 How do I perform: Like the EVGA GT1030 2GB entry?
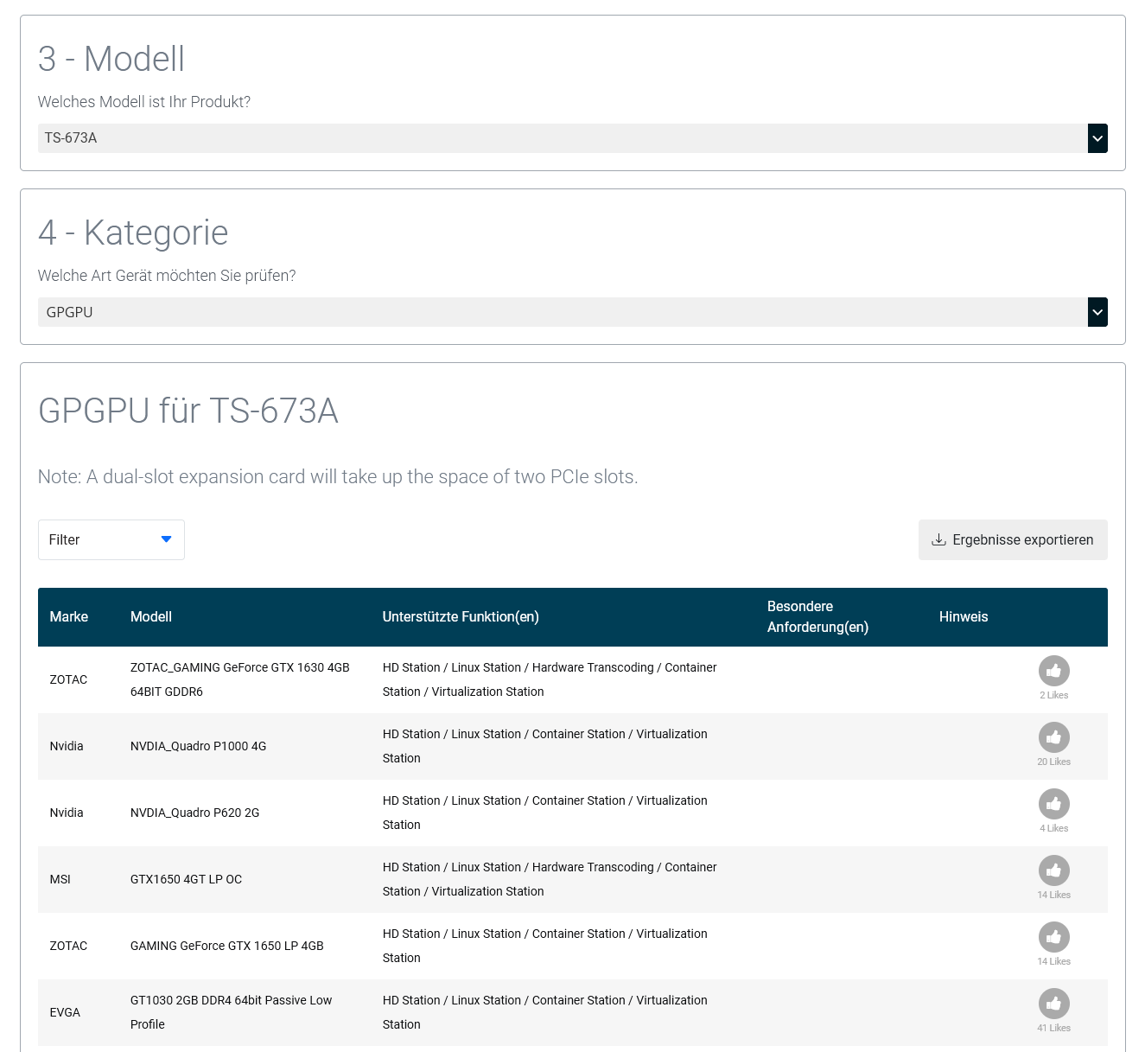pyautogui.click(x=1053, y=1004)
